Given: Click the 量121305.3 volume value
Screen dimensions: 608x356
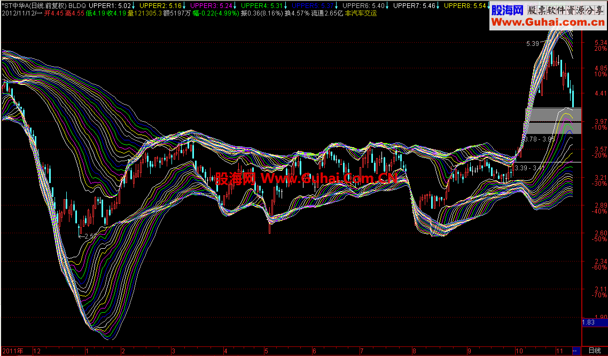Looking at the screenshot, I should (145, 13).
